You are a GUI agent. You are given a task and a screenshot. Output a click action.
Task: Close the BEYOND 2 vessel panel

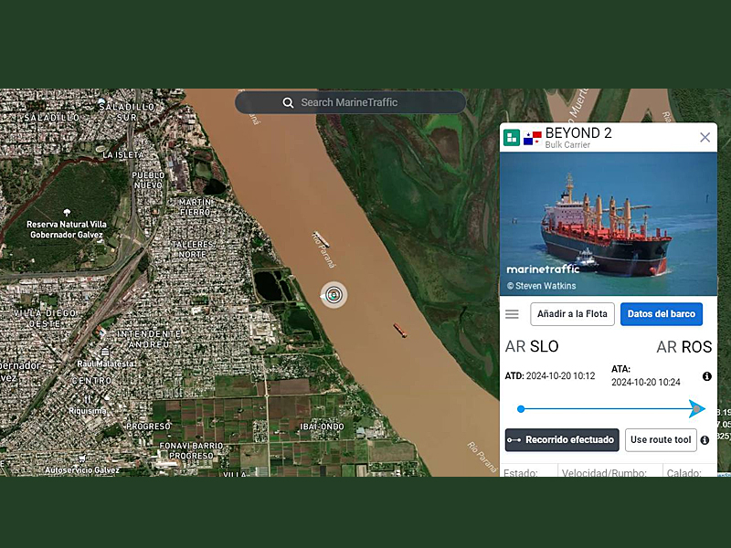[705, 137]
